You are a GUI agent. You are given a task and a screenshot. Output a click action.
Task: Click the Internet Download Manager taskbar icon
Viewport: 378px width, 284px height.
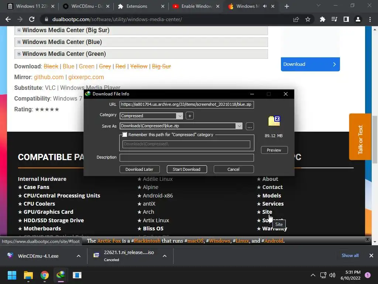[61, 275]
